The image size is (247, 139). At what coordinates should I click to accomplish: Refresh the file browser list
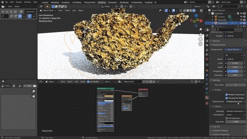click(x=15, y=12)
